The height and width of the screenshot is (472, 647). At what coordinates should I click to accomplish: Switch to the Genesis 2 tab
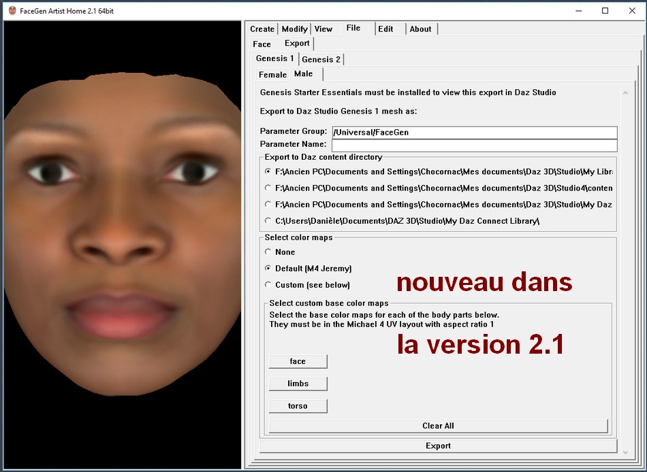321,59
